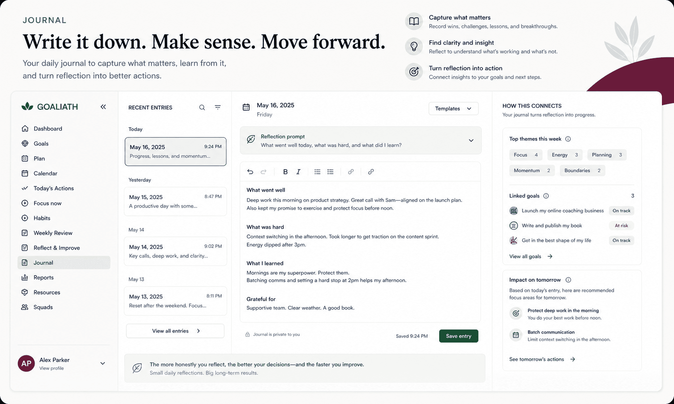674x404 pixels.
Task: Click the greyed link icon in editor toolbar
Action: (351, 172)
